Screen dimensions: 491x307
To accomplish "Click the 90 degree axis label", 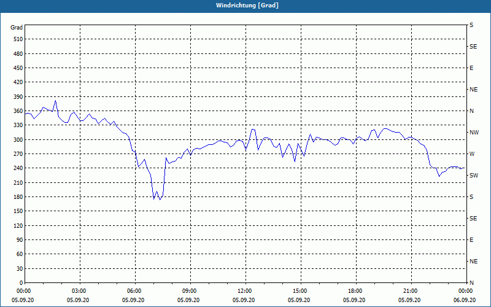I will 20,240.
